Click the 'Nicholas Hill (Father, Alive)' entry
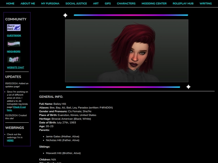 tap(63, 140)
